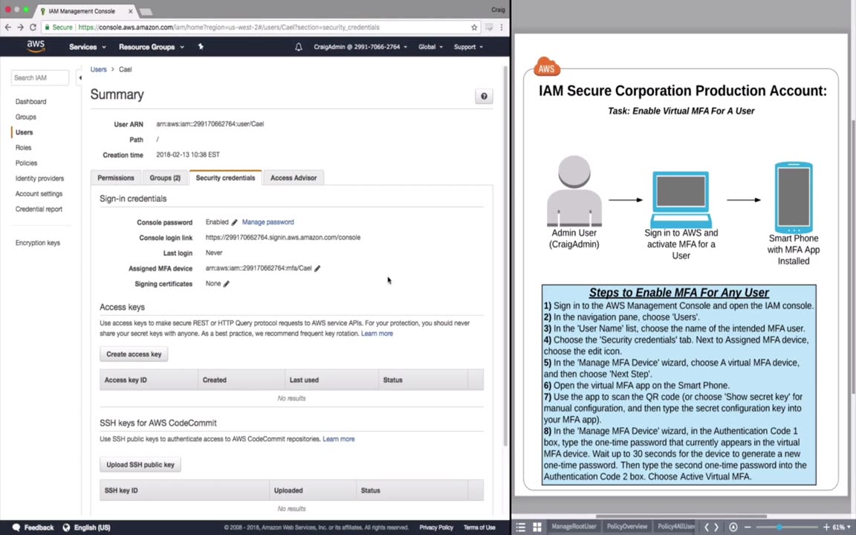Open Dashboard in IAM sidebar

[30, 102]
